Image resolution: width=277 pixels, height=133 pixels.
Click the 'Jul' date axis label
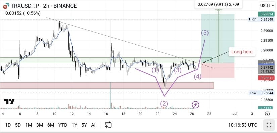click(x=235, y=114)
